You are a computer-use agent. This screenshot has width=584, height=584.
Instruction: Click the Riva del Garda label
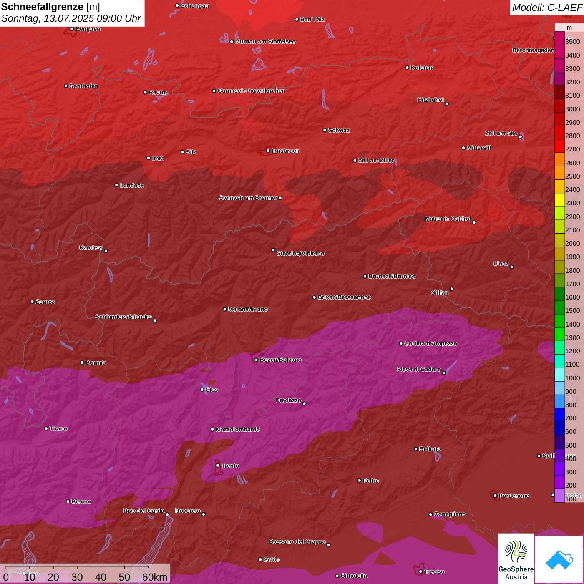(144, 511)
